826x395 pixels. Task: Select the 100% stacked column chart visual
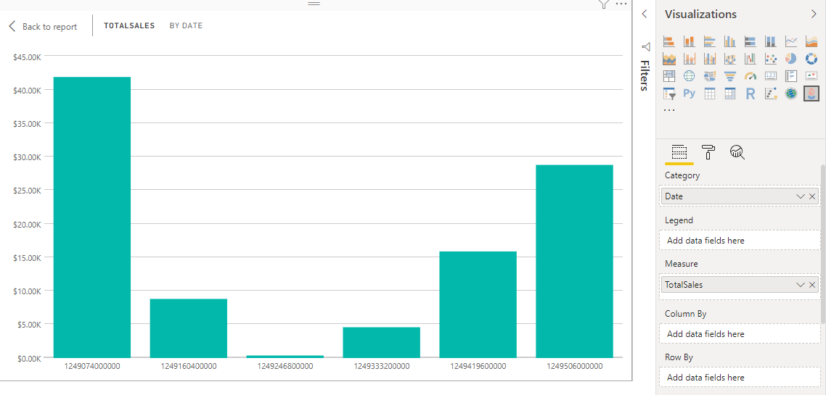(771, 41)
